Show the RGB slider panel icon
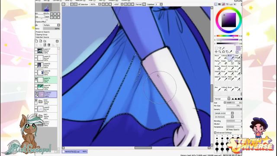 (x=219, y=4)
